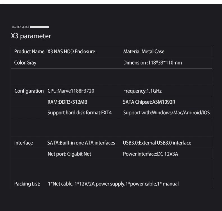Click Product Name X3 NAS HDD Enclosure
This screenshot has width=222, height=211.
(x=55, y=52)
